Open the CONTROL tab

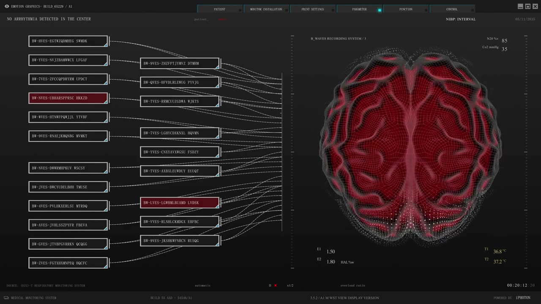pos(452,9)
